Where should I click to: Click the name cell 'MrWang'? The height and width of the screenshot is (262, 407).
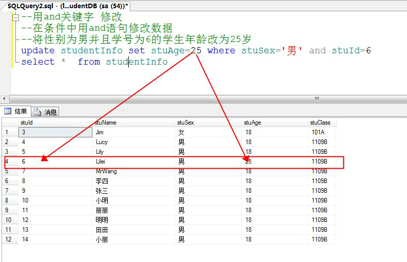pyautogui.click(x=133, y=171)
